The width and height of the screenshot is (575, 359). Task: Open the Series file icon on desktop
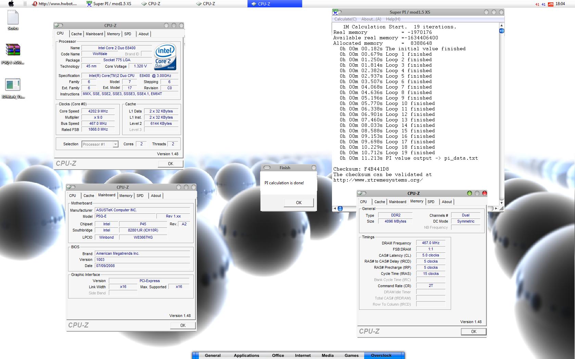click(13, 20)
